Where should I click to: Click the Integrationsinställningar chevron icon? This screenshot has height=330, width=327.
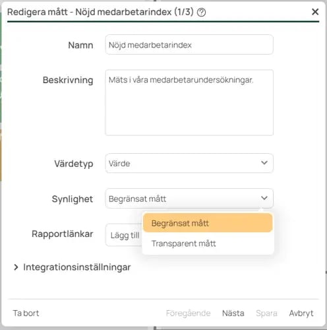[16, 267]
